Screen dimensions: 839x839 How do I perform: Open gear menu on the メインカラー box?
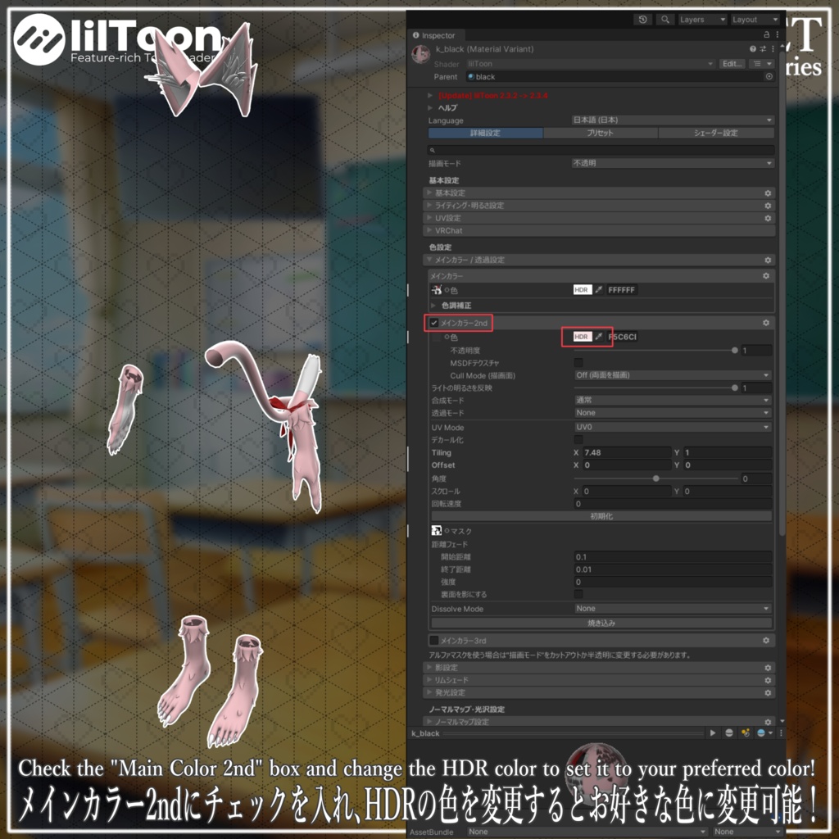tap(766, 275)
